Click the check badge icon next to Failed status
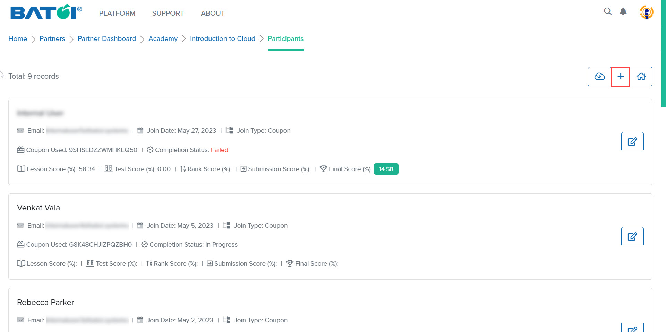The height and width of the screenshot is (332, 666). coord(150,150)
